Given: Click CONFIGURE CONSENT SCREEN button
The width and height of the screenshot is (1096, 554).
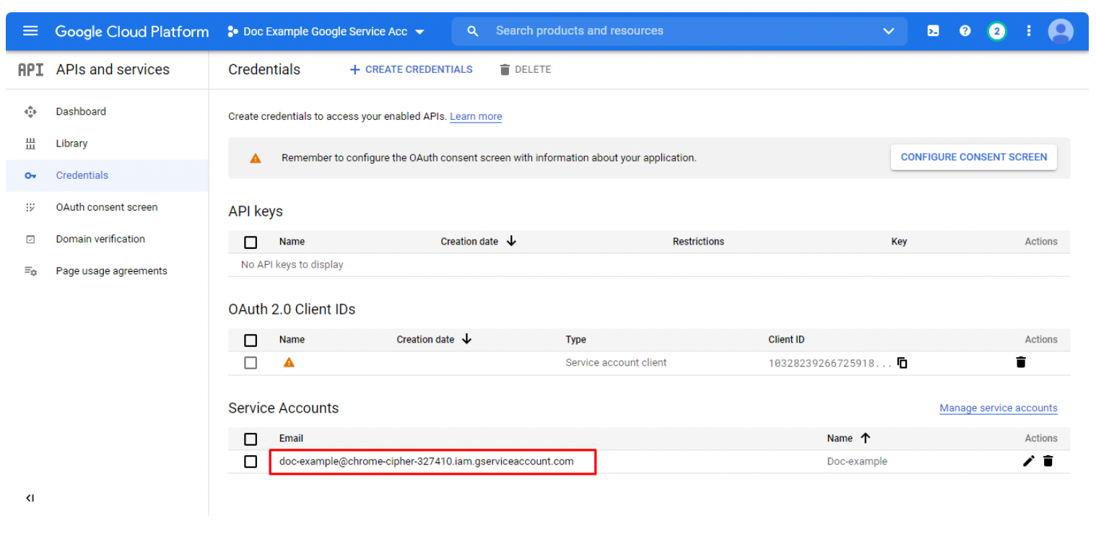Looking at the screenshot, I should tap(974, 157).
